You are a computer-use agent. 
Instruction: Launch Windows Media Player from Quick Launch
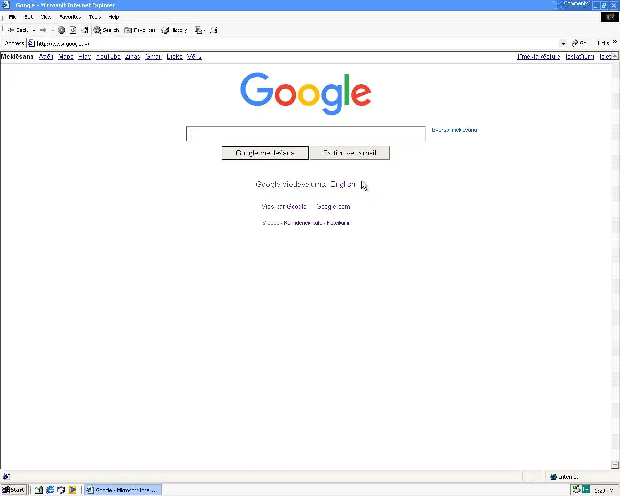tap(72, 490)
